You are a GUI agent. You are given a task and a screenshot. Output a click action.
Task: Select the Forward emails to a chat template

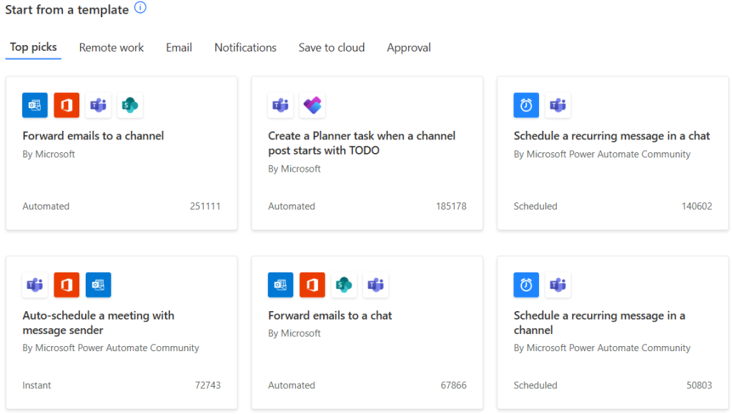[330, 315]
